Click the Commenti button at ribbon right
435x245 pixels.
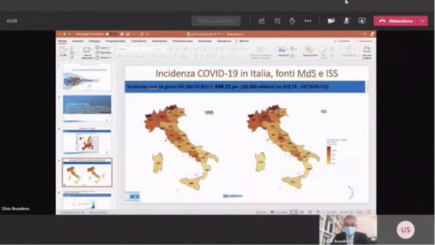tap(364, 41)
